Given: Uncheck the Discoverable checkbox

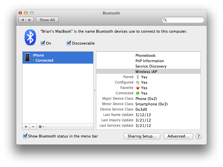Looking at the screenshot, I should pyautogui.click(x=69, y=43).
